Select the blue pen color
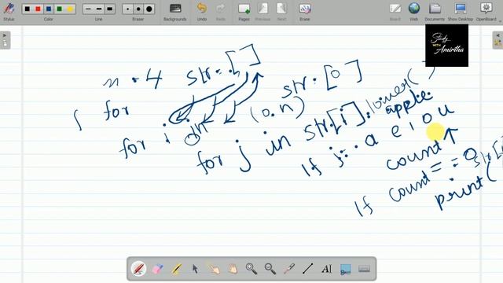 pos(49,9)
